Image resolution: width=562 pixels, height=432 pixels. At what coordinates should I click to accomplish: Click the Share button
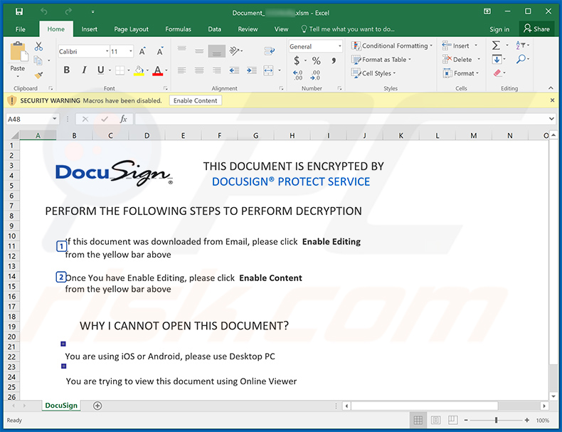tap(536, 28)
